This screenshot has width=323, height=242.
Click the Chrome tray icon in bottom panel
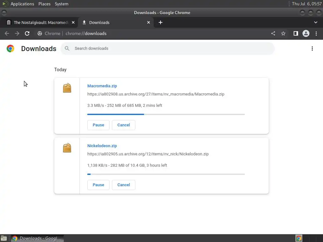click(299, 238)
